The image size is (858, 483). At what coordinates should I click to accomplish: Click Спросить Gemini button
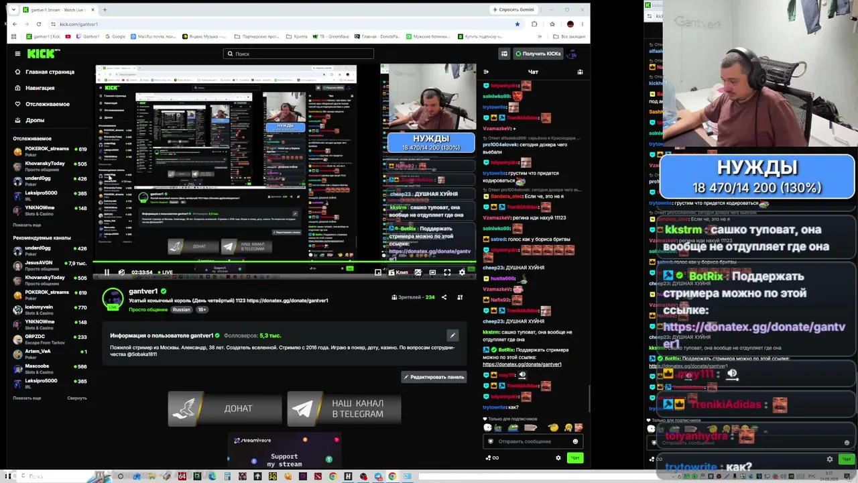click(513, 9)
